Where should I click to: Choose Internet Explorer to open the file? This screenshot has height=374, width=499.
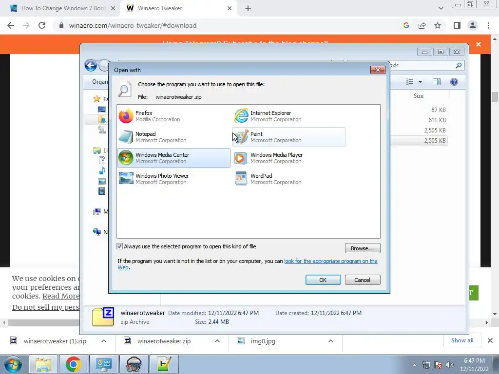288,116
